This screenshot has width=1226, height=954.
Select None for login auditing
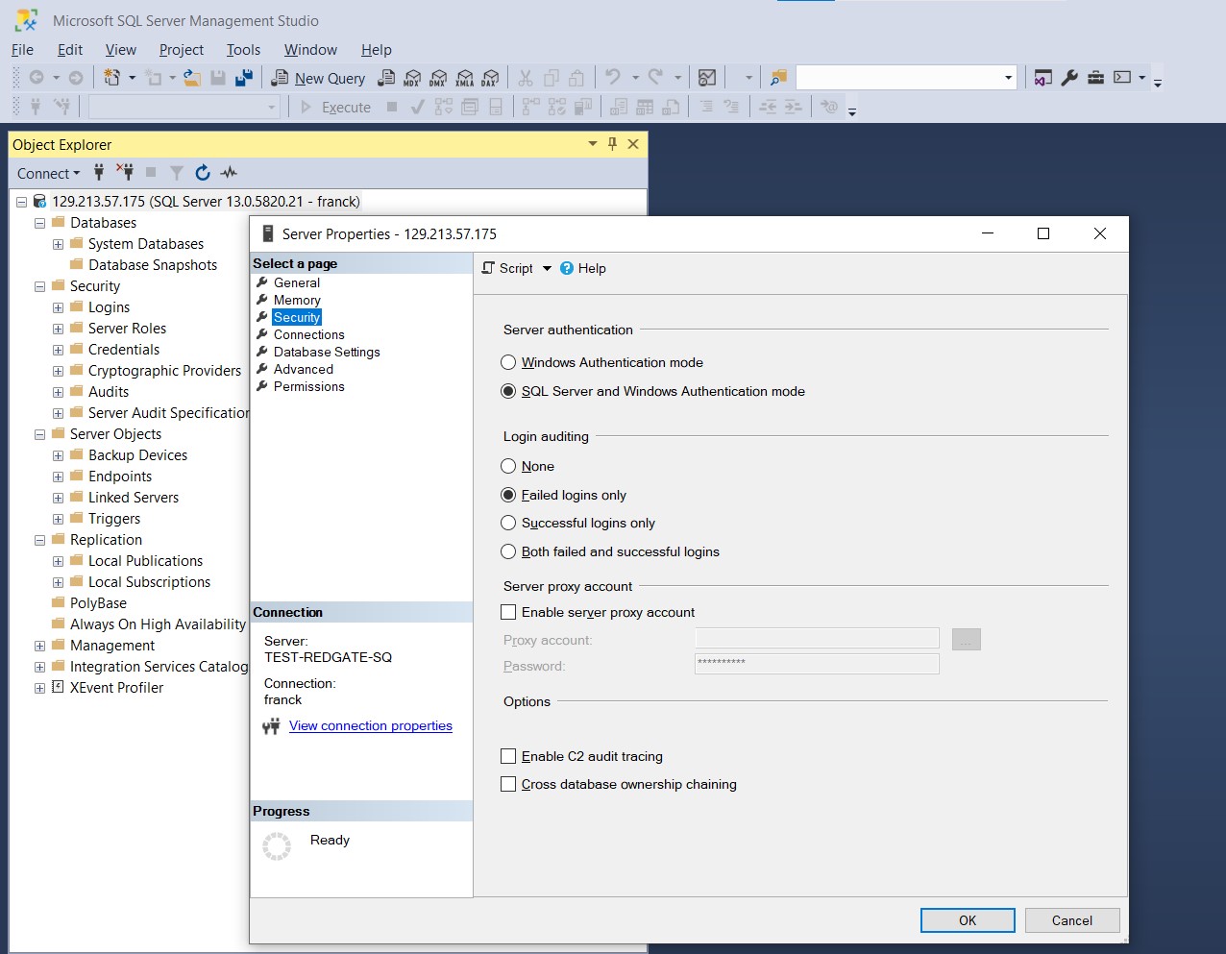click(x=508, y=466)
